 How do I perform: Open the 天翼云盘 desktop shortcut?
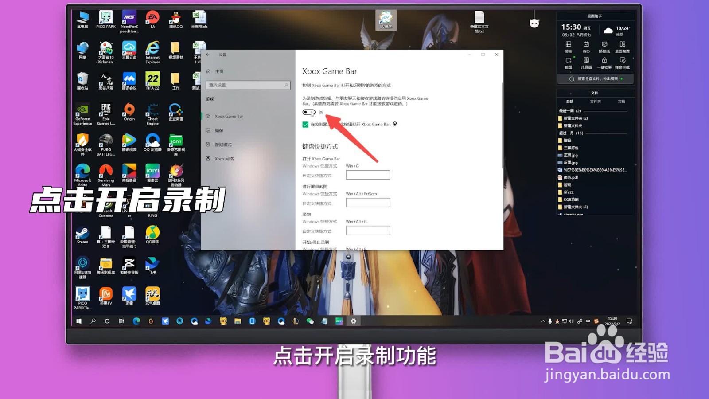(129, 51)
